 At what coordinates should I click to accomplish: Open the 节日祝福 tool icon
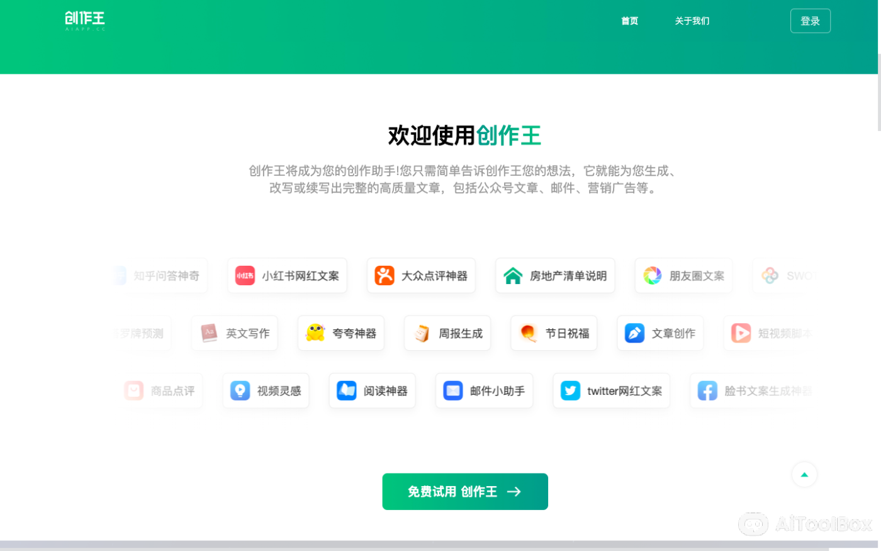point(527,333)
